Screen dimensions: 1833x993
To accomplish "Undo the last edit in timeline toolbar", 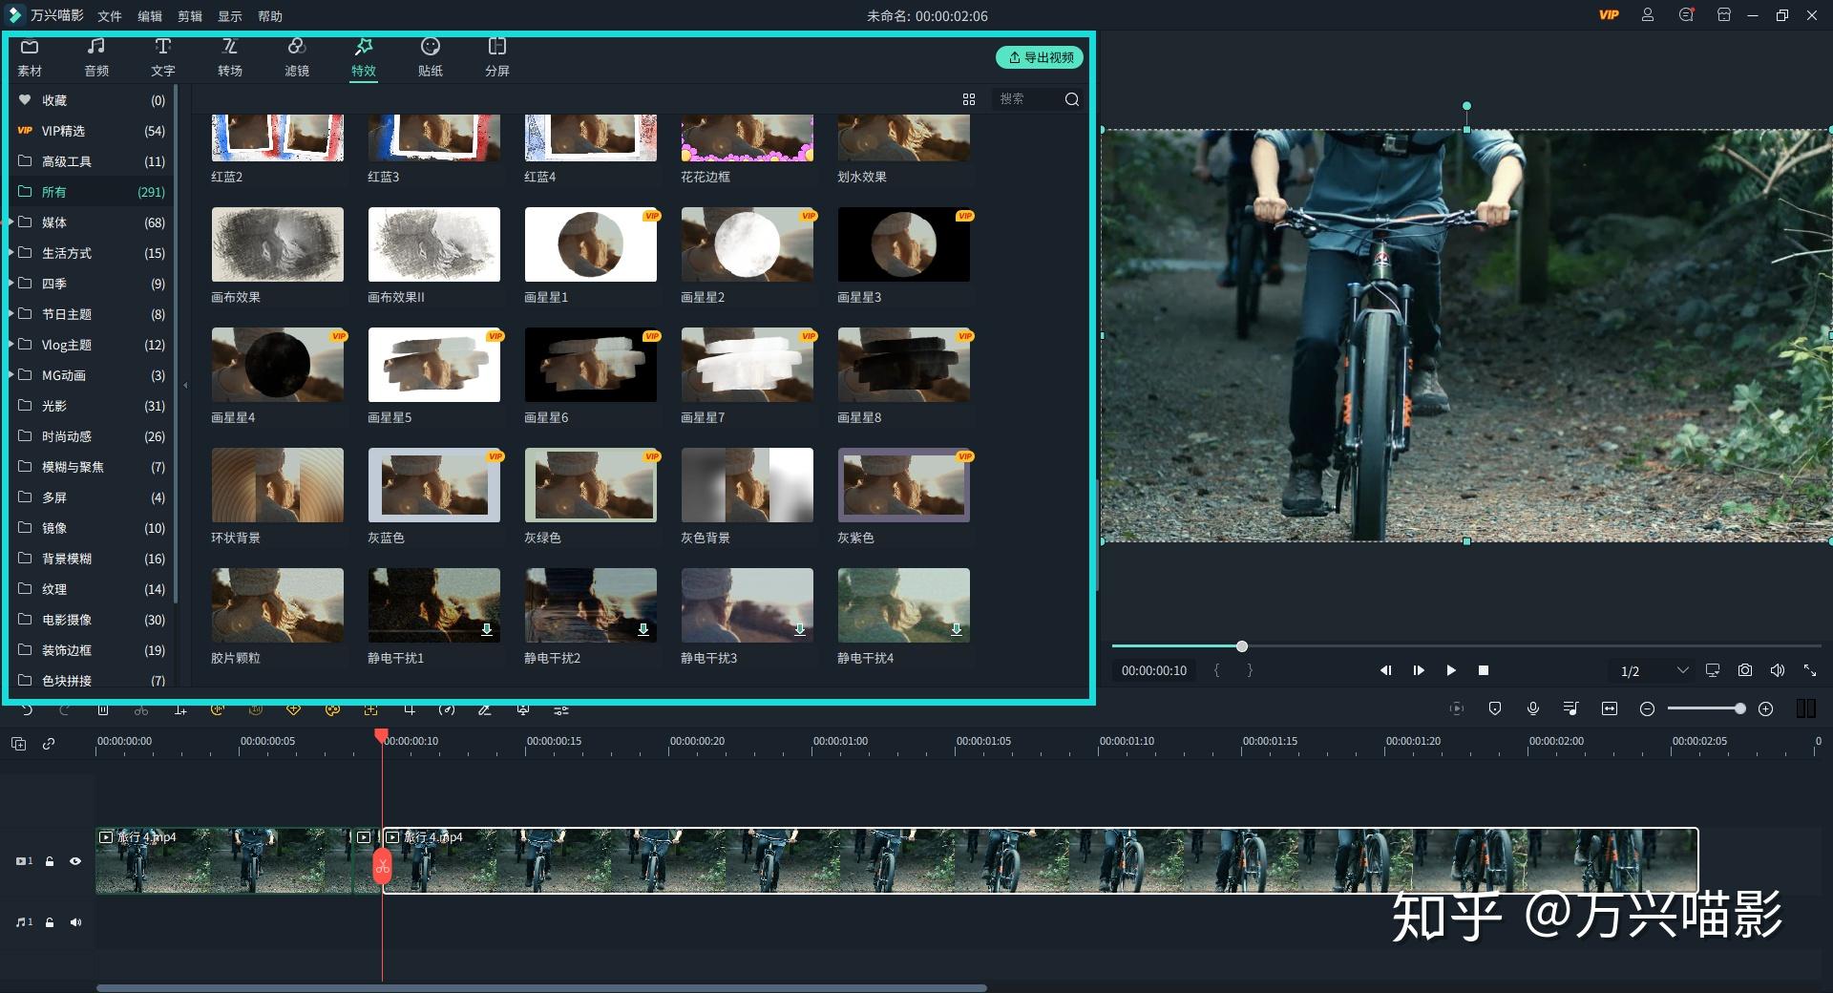I will tap(27, 709).
